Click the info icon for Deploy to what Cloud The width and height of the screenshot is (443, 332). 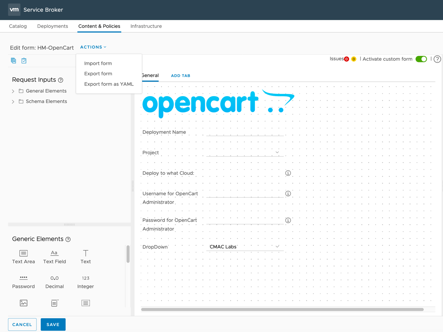pos(288,173)
